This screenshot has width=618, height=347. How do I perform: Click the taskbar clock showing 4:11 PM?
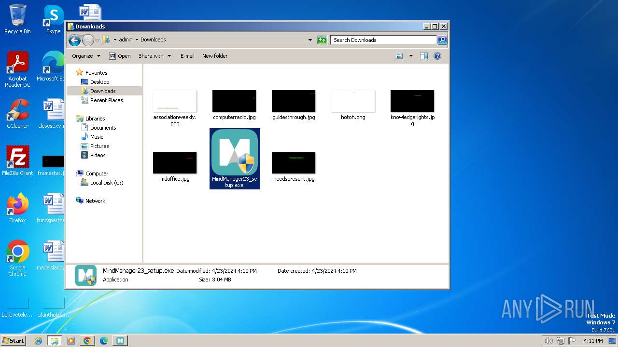click(593, 341)
